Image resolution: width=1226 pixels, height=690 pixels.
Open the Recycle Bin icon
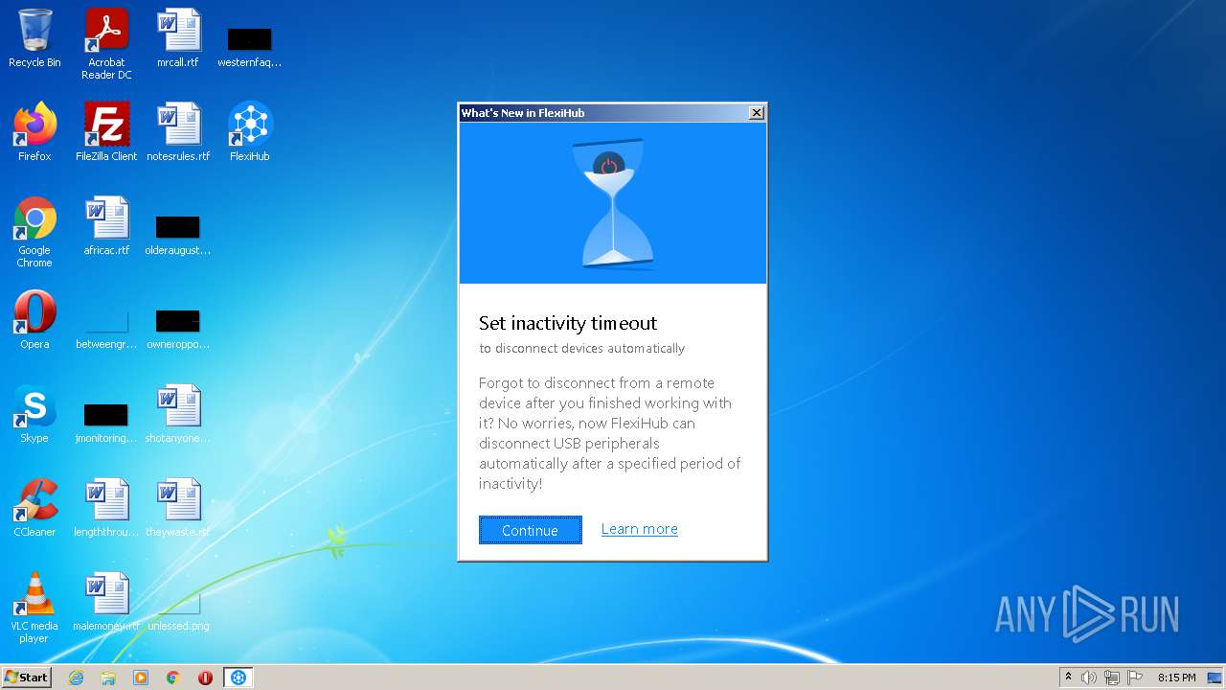(x=34, y=38)
